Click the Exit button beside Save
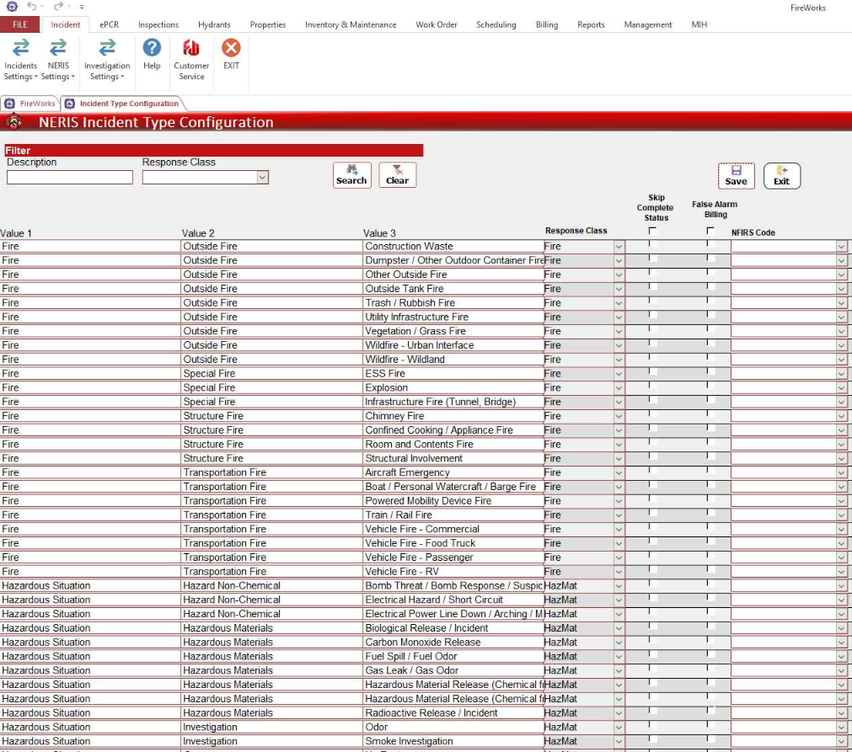This screenshot has height=752, width=852. 781,175
